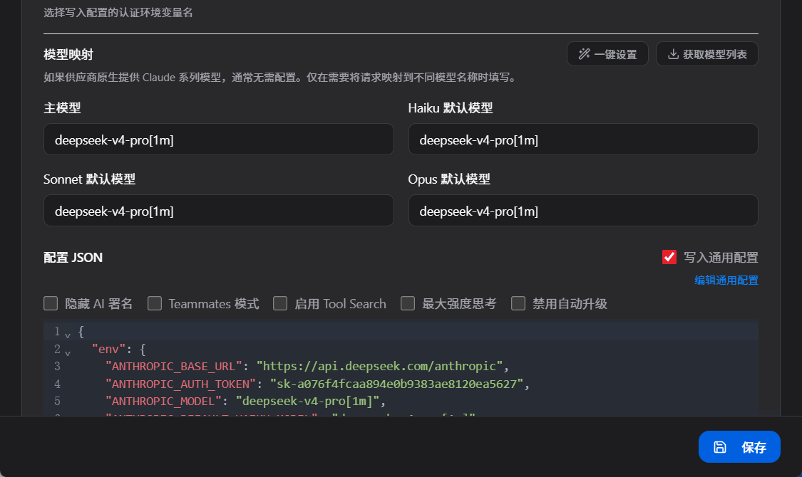Collapse the JSON fold arrow on line 1

[68, 335]
